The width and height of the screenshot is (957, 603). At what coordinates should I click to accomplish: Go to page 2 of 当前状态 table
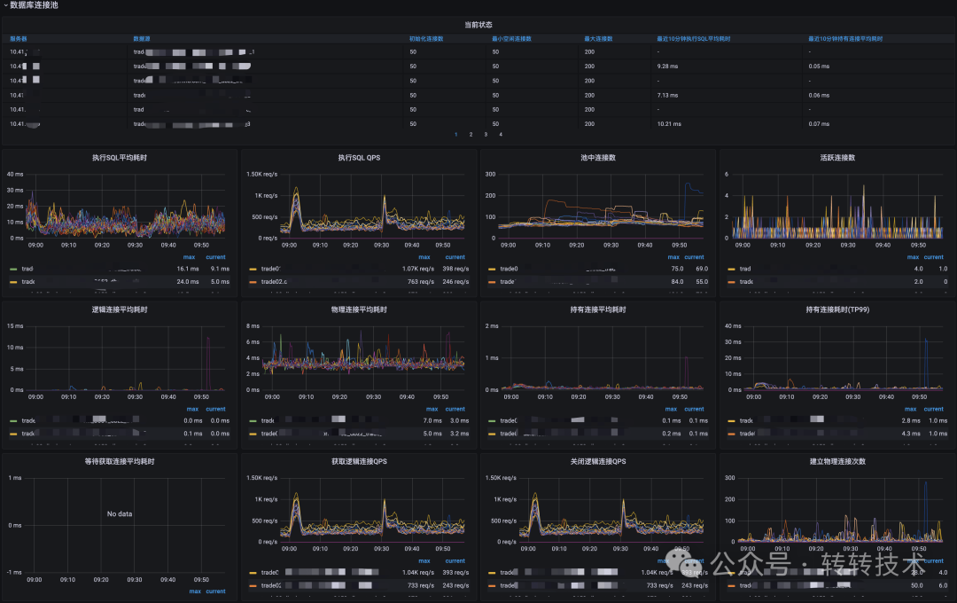(471, 135)
